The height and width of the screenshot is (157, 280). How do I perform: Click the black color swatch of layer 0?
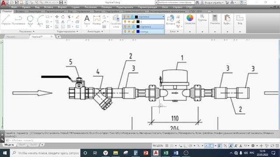(x=138, y=21)
